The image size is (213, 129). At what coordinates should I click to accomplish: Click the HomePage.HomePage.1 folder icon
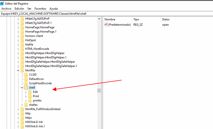click(x=22, y=32)
